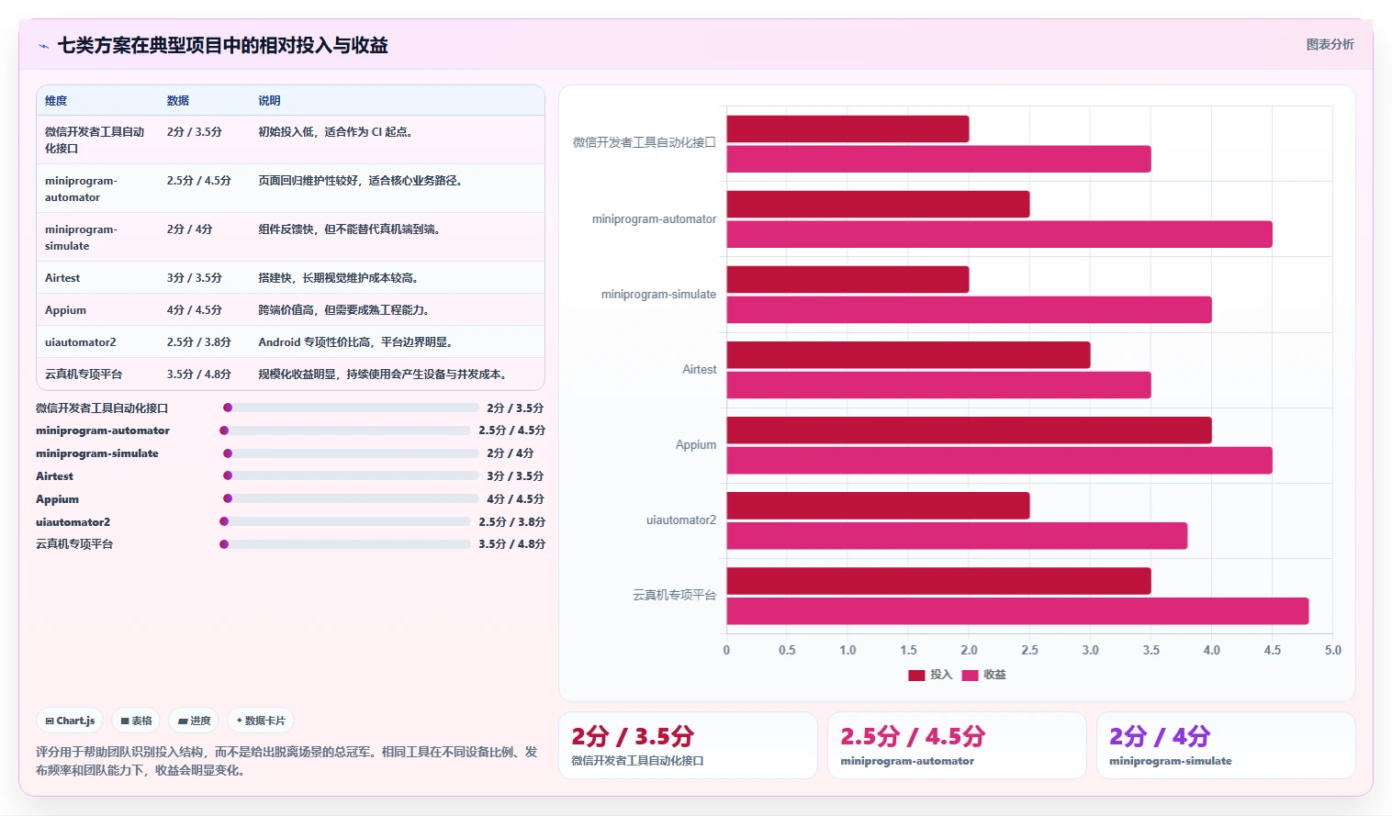1392x816 pixels.
Task: Click progress bar for miniprogram-automator
Action: click(345, 430)
